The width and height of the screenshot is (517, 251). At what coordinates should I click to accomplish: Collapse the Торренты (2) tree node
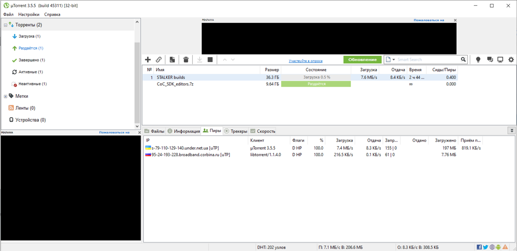point(6,25)
